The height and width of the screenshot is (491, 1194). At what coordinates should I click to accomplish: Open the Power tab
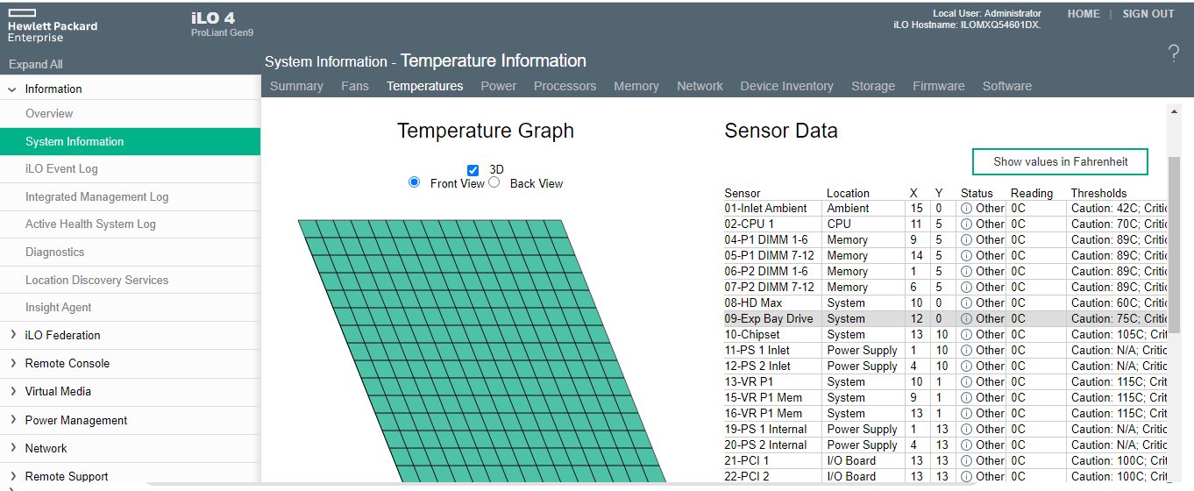tap(499, 86)
